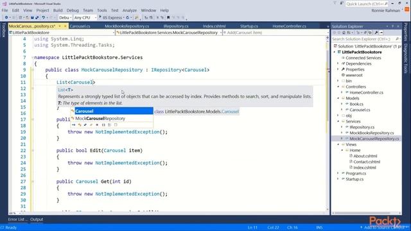Viewport: 411px width, 231px height.
Task: Switch to the Startup.cs tab
Action: [249, 26]
